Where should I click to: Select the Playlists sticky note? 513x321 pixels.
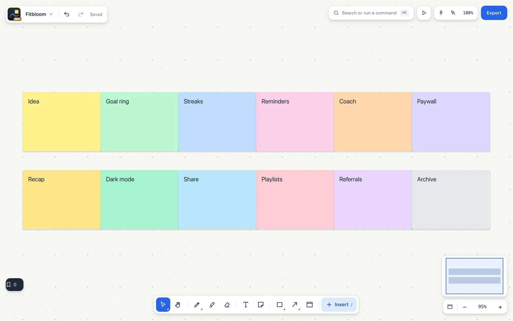click(295, 200)
